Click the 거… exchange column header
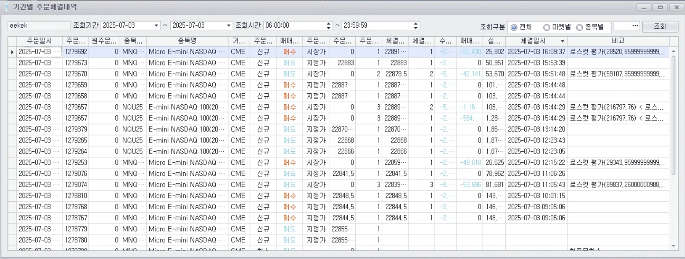 239,41
